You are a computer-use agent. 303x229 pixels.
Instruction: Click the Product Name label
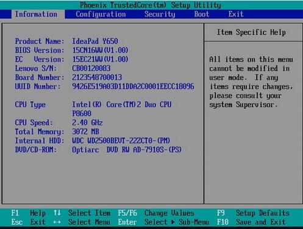click(40, 41)
